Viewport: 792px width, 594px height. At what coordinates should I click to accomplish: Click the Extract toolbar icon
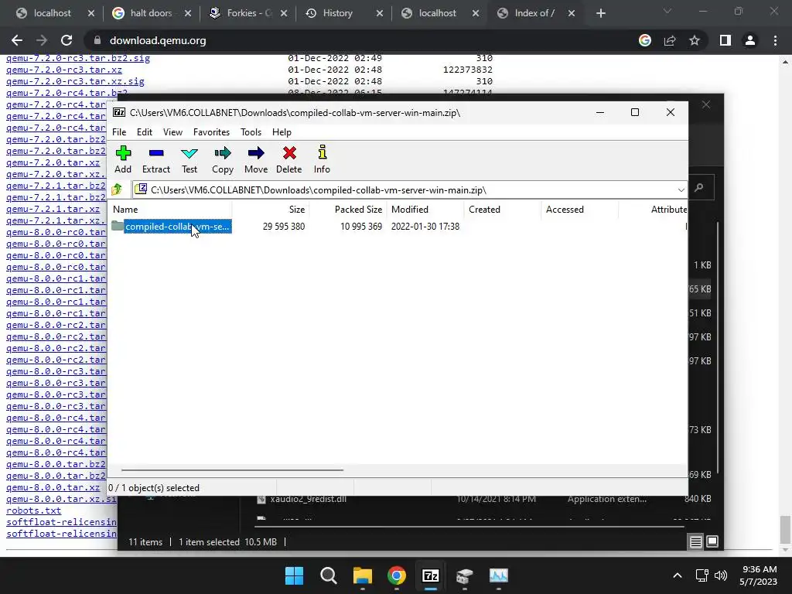pos(156,159)
